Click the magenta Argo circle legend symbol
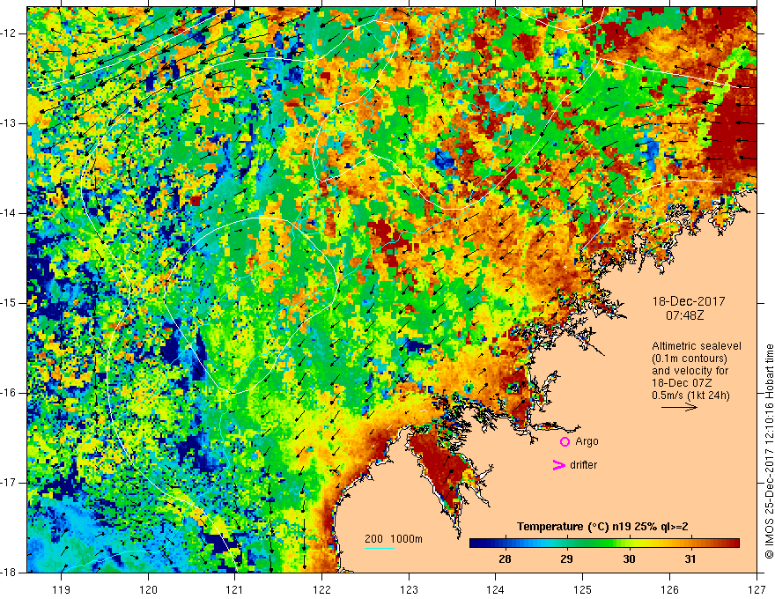Screen dimensions: 775x599 click(565, 441)
